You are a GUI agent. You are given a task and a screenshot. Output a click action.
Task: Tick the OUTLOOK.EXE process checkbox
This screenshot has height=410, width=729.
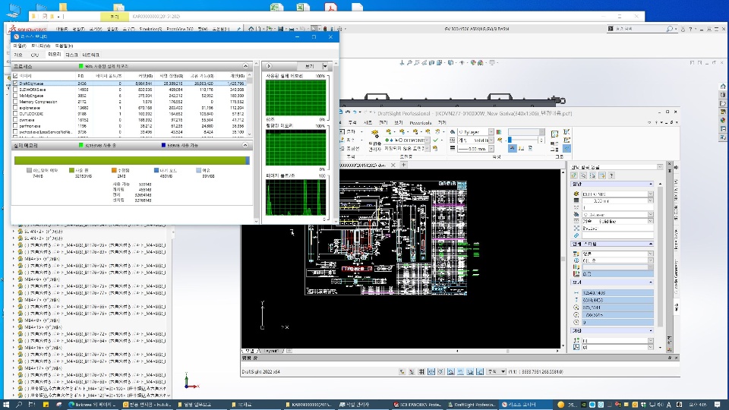coord(16,112)
